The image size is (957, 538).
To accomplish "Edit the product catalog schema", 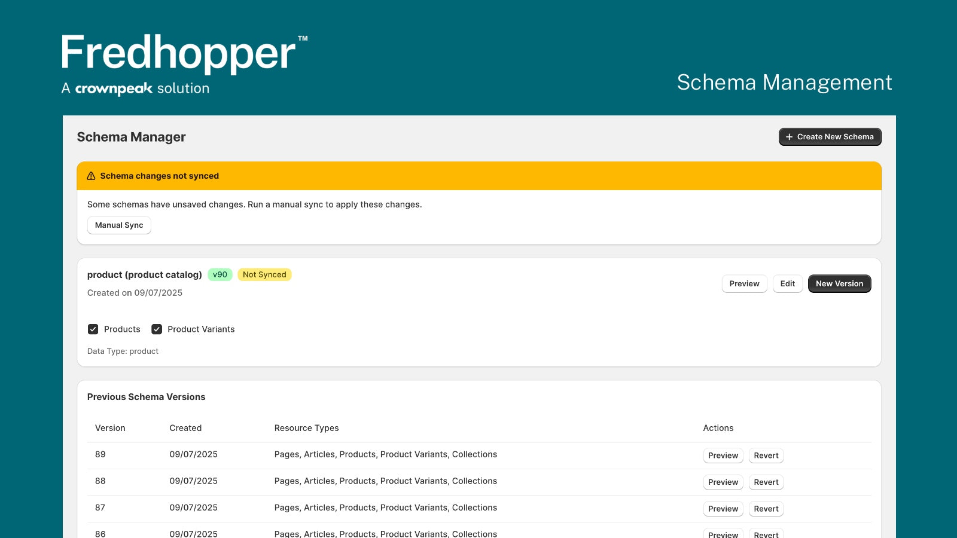I will 787,284.
